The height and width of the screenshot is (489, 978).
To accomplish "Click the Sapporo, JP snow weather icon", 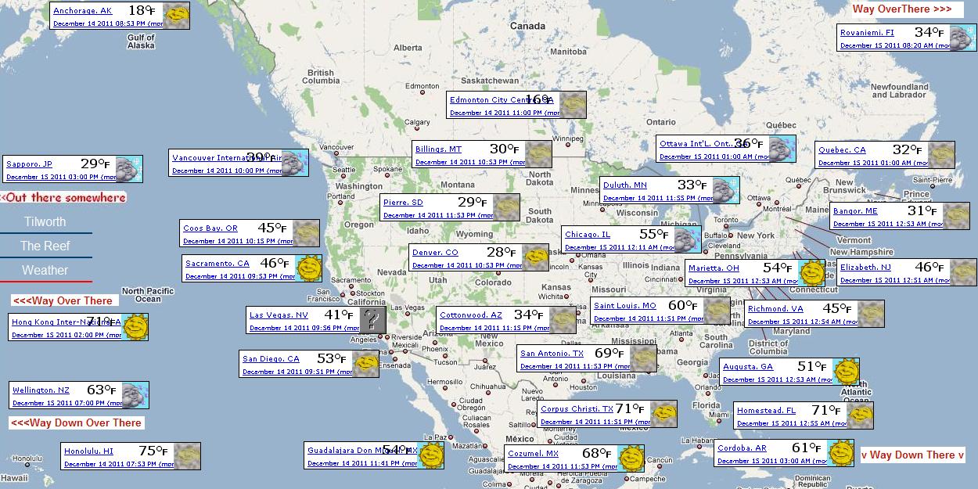I will point(129,169).
